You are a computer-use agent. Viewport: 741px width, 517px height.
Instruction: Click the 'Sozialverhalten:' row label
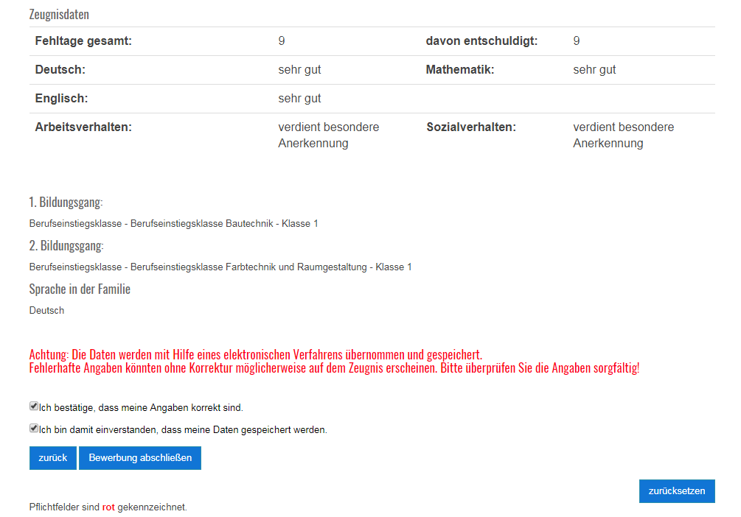[x=471, y=127]
